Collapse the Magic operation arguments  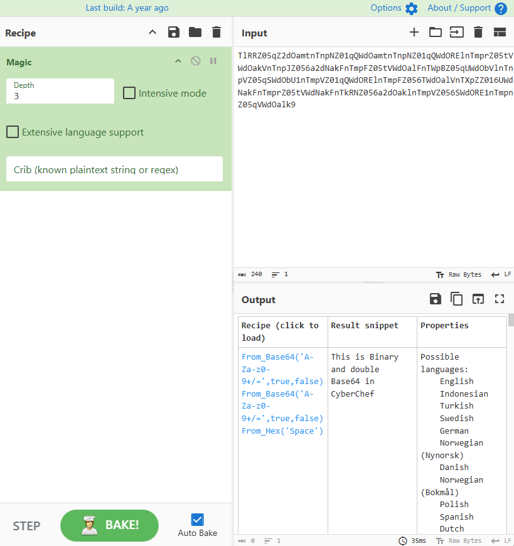click(x=178, y=61)
